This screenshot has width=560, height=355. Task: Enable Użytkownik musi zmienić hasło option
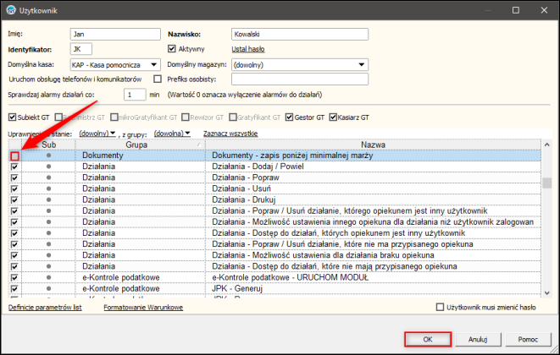440,307
